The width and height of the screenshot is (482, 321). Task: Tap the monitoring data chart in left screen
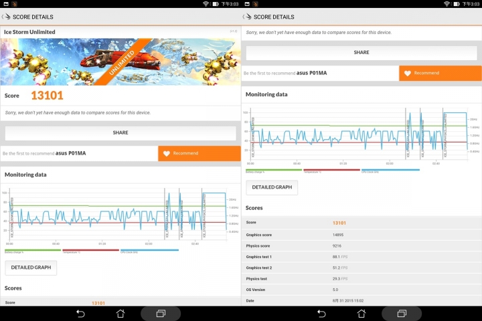[x=120, y=217]
